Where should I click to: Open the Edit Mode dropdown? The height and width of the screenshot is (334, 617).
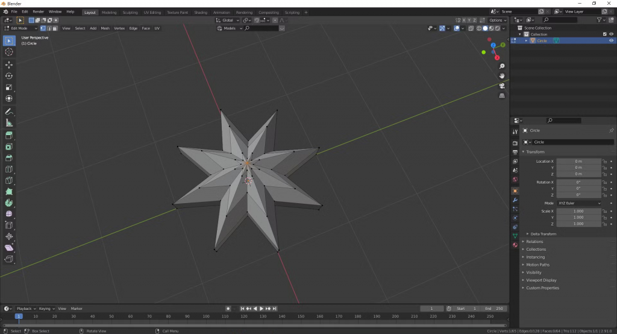(20, 28)
